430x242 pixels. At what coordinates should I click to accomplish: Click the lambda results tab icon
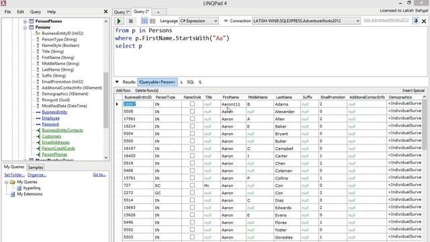pyautogui.click(x=181, y=82)
